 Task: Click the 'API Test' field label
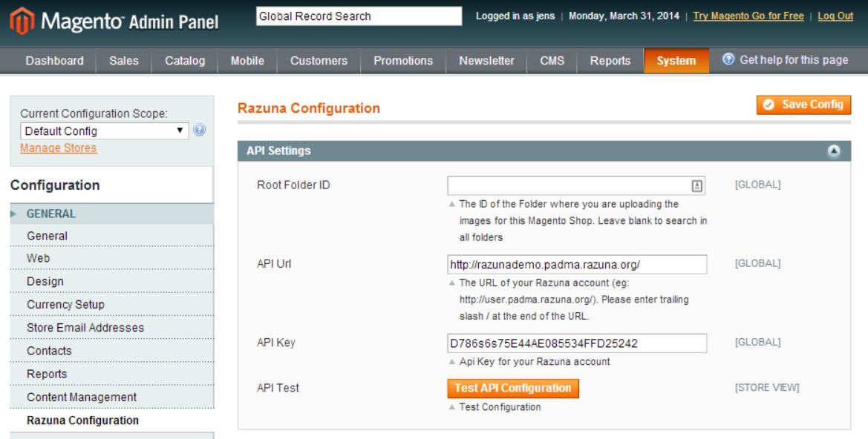(x=278, y=388)
